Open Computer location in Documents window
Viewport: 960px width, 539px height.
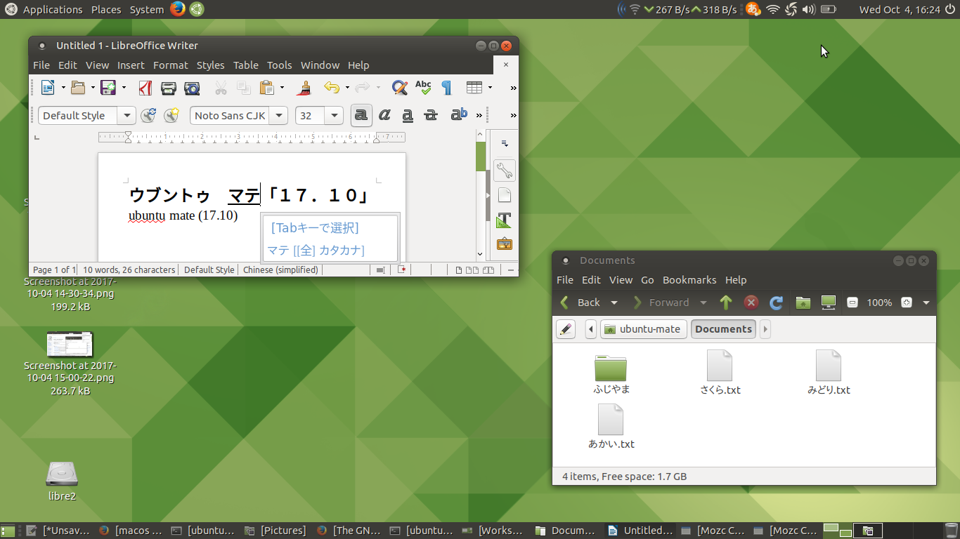pos(829,302)
